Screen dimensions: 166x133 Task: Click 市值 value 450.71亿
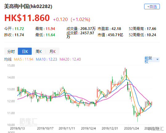(x=115, y=35)
